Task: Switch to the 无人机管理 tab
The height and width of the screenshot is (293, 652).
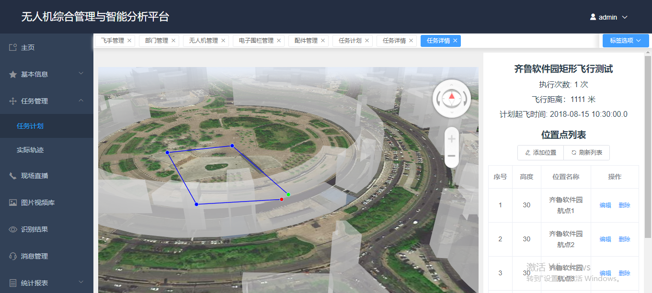Action: tap(203, 41)
